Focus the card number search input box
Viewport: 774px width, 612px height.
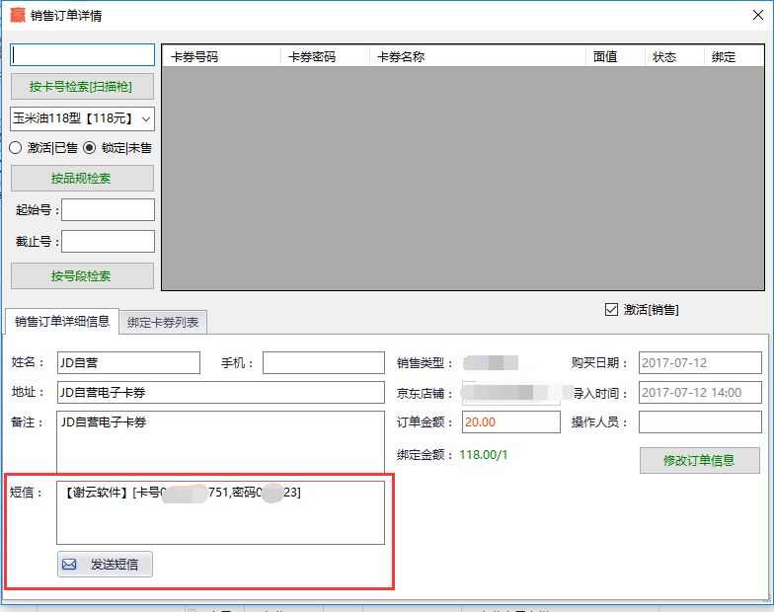coord(83,55)
